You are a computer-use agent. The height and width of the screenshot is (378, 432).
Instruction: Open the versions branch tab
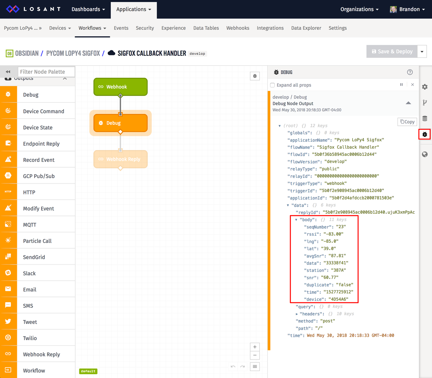[425, 103]
